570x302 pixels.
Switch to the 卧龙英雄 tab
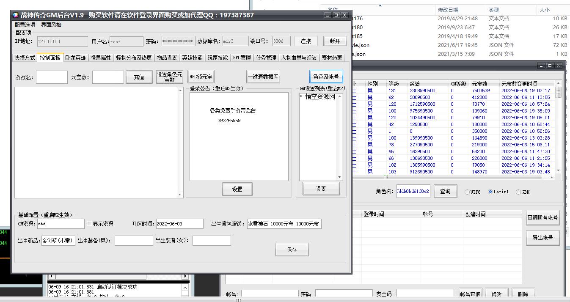(75, 58)
